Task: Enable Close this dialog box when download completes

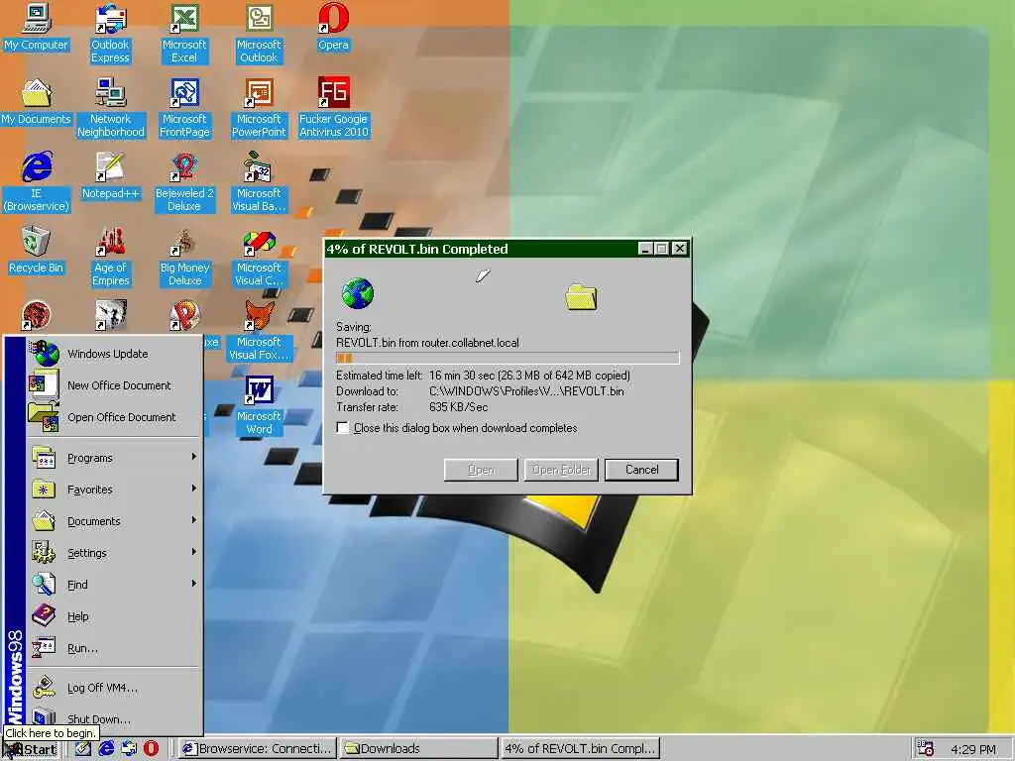Action: click(x=343, y=428)
